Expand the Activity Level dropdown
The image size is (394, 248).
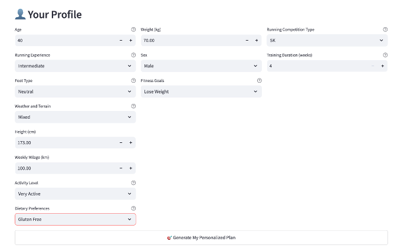click(x=75, y=194)
